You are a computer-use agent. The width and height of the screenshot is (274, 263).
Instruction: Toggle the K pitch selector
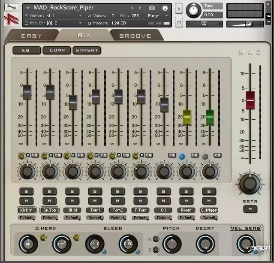156,239
